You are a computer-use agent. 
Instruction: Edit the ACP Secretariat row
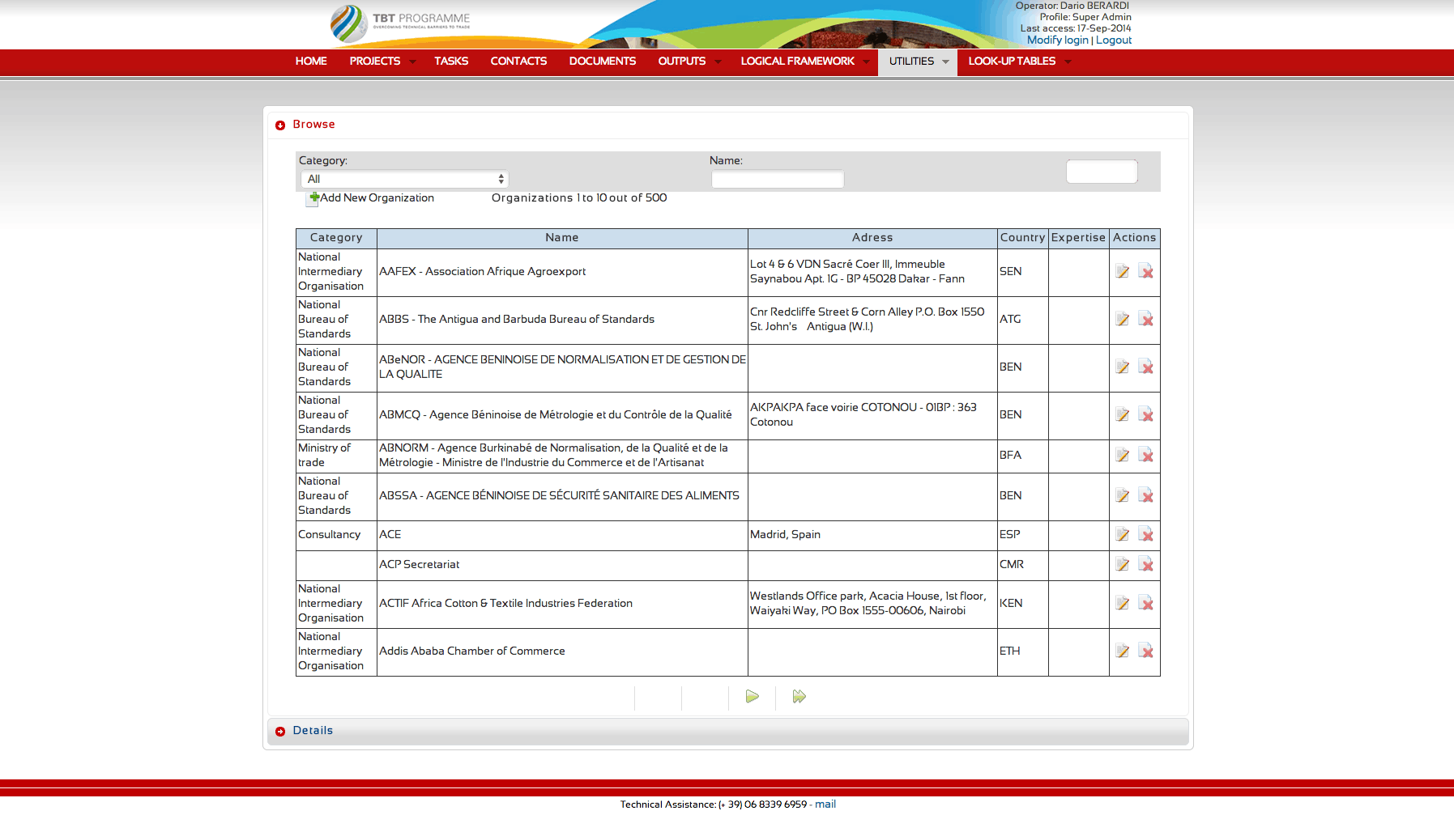point(1122,564)
